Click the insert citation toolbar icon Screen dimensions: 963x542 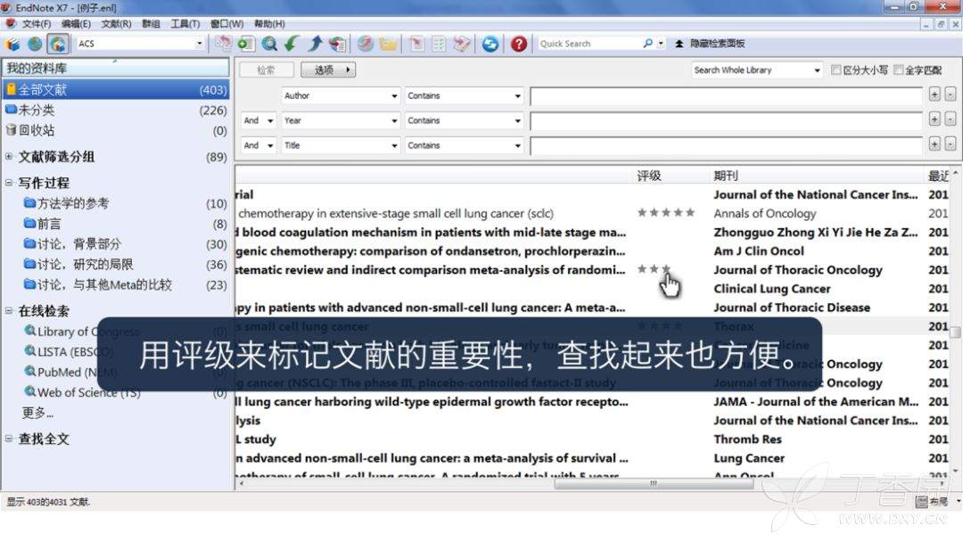click(x=416, y=44)
